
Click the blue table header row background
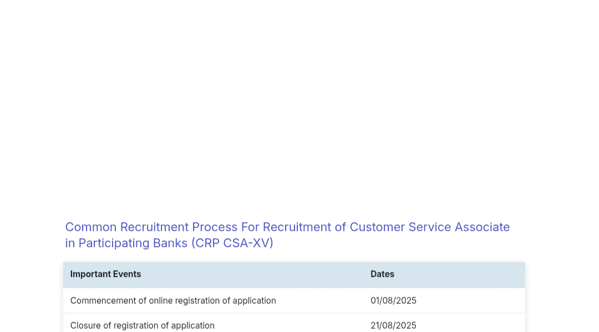(250, 274)
